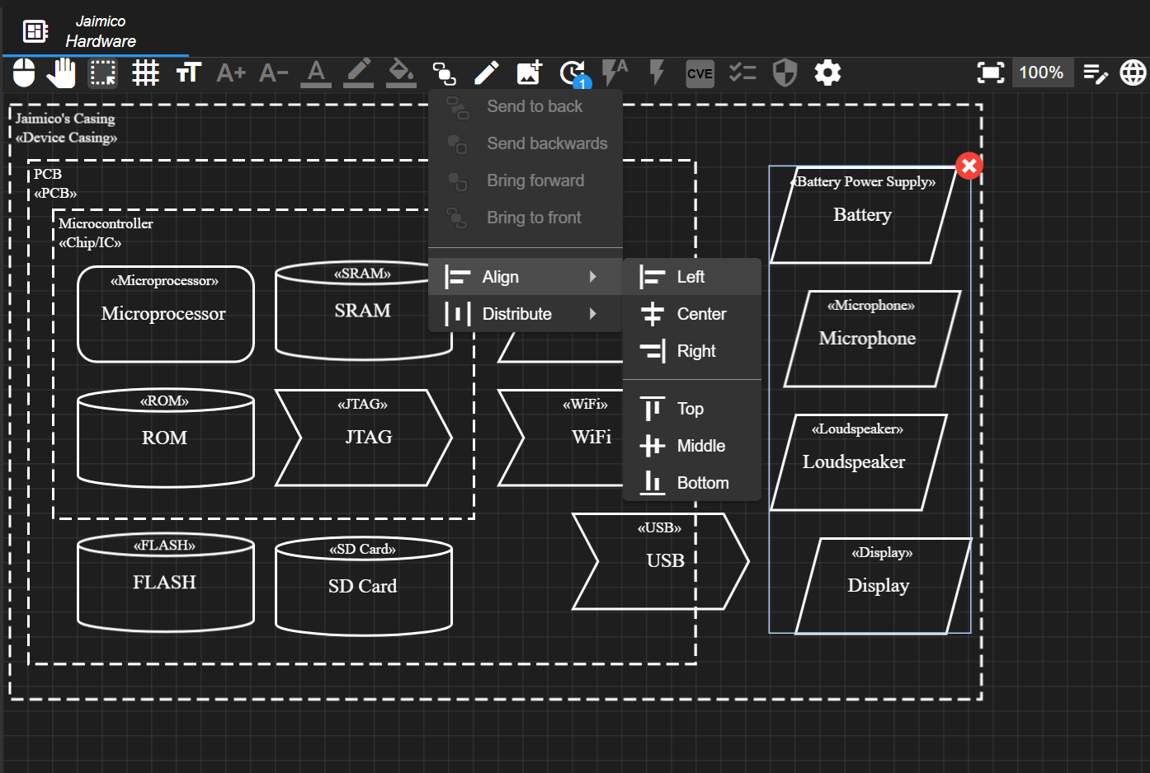Toggle the grid display
Viewport: 1150px width, 773px height.
(x=145, y=73)
